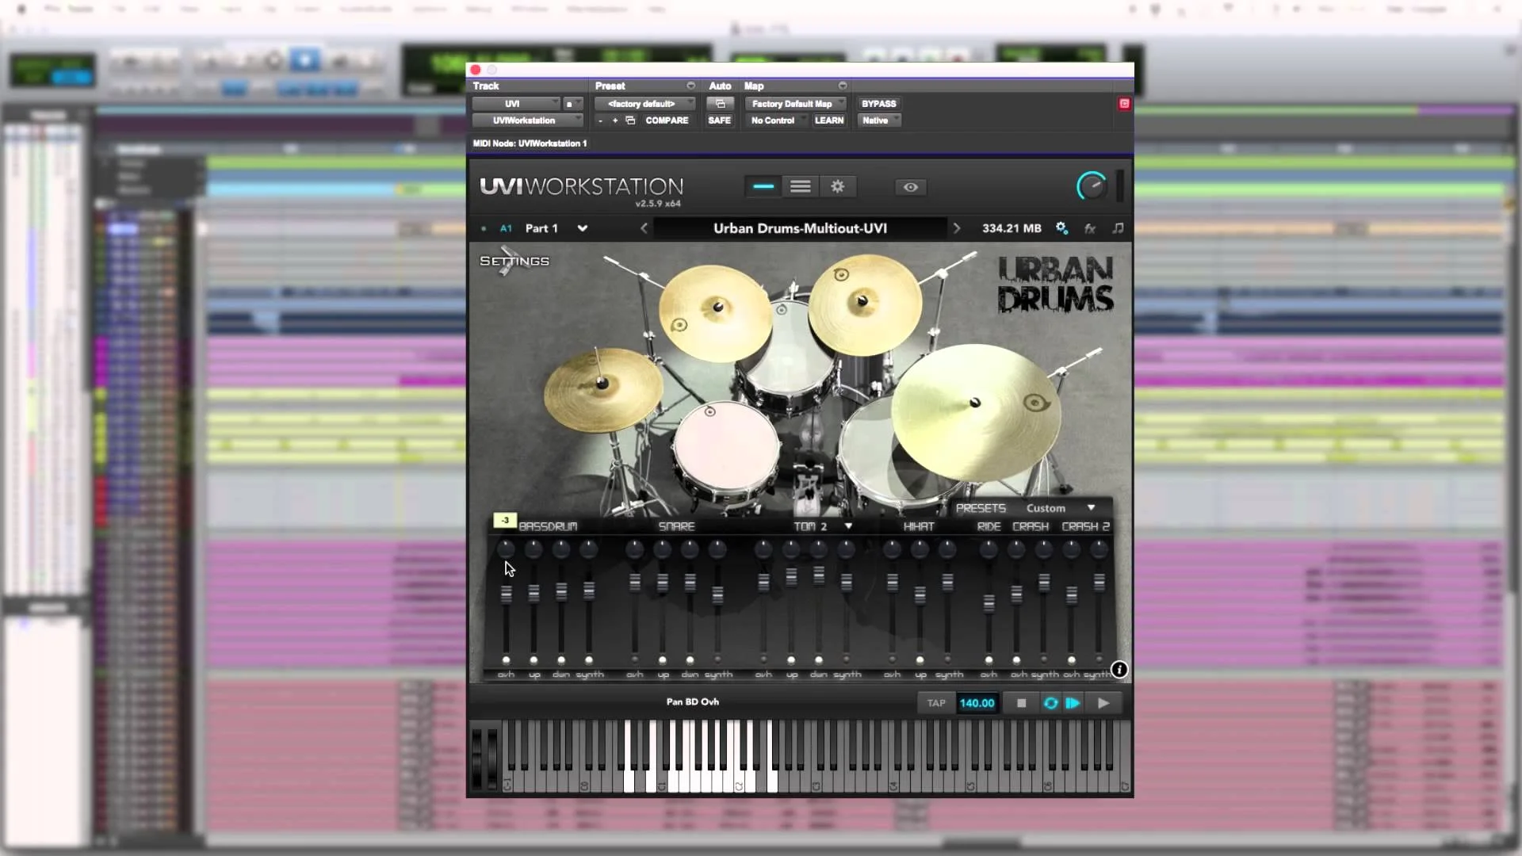Click the gears icon next to 334.21 MB
Screen dimensions: 1522x856
point(1061,227)
